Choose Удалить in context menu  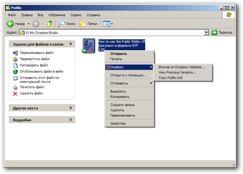(129, 110)
